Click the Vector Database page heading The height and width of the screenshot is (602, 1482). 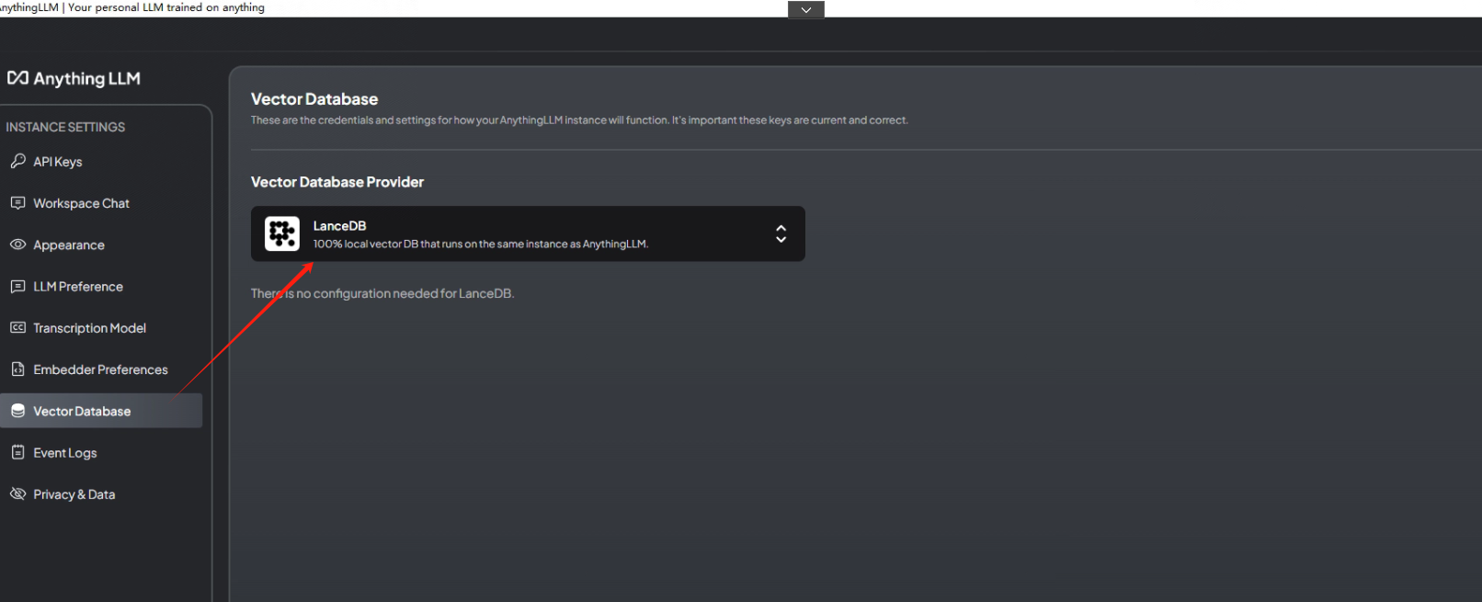314,99
